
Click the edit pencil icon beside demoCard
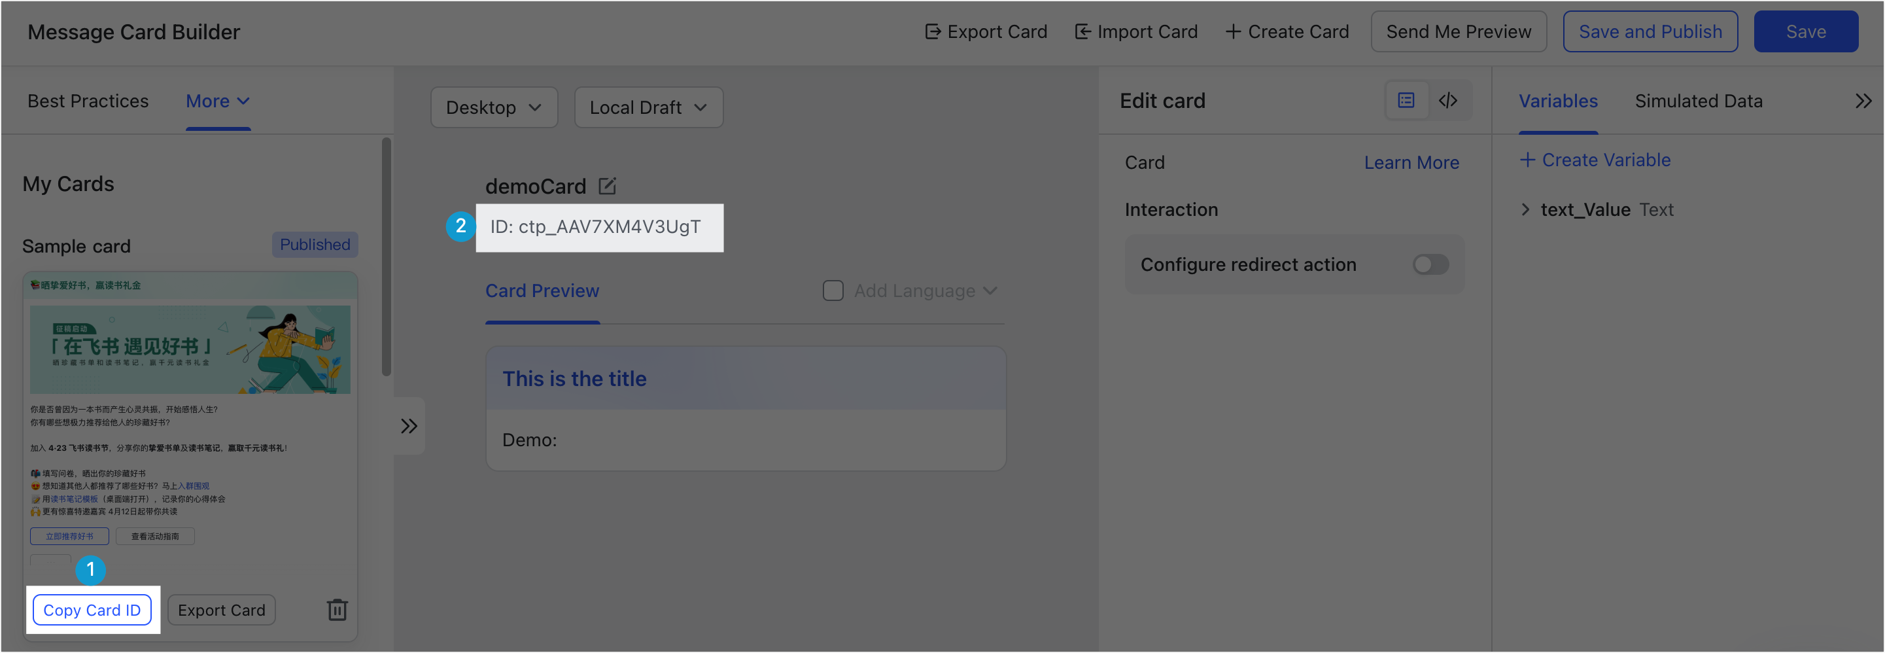(x=606, y=186)
